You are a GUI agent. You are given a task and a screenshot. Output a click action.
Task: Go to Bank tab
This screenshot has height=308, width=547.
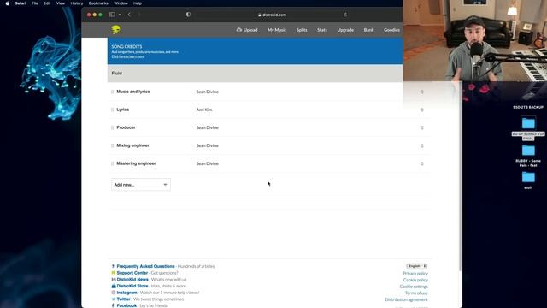click(368, 30)
